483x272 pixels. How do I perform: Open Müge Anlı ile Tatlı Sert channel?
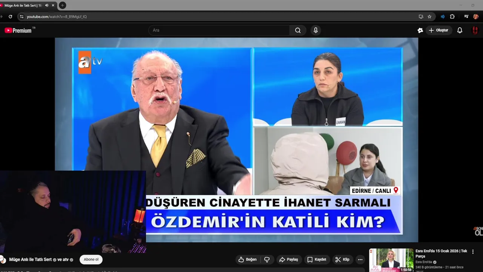tap(30, 260)
